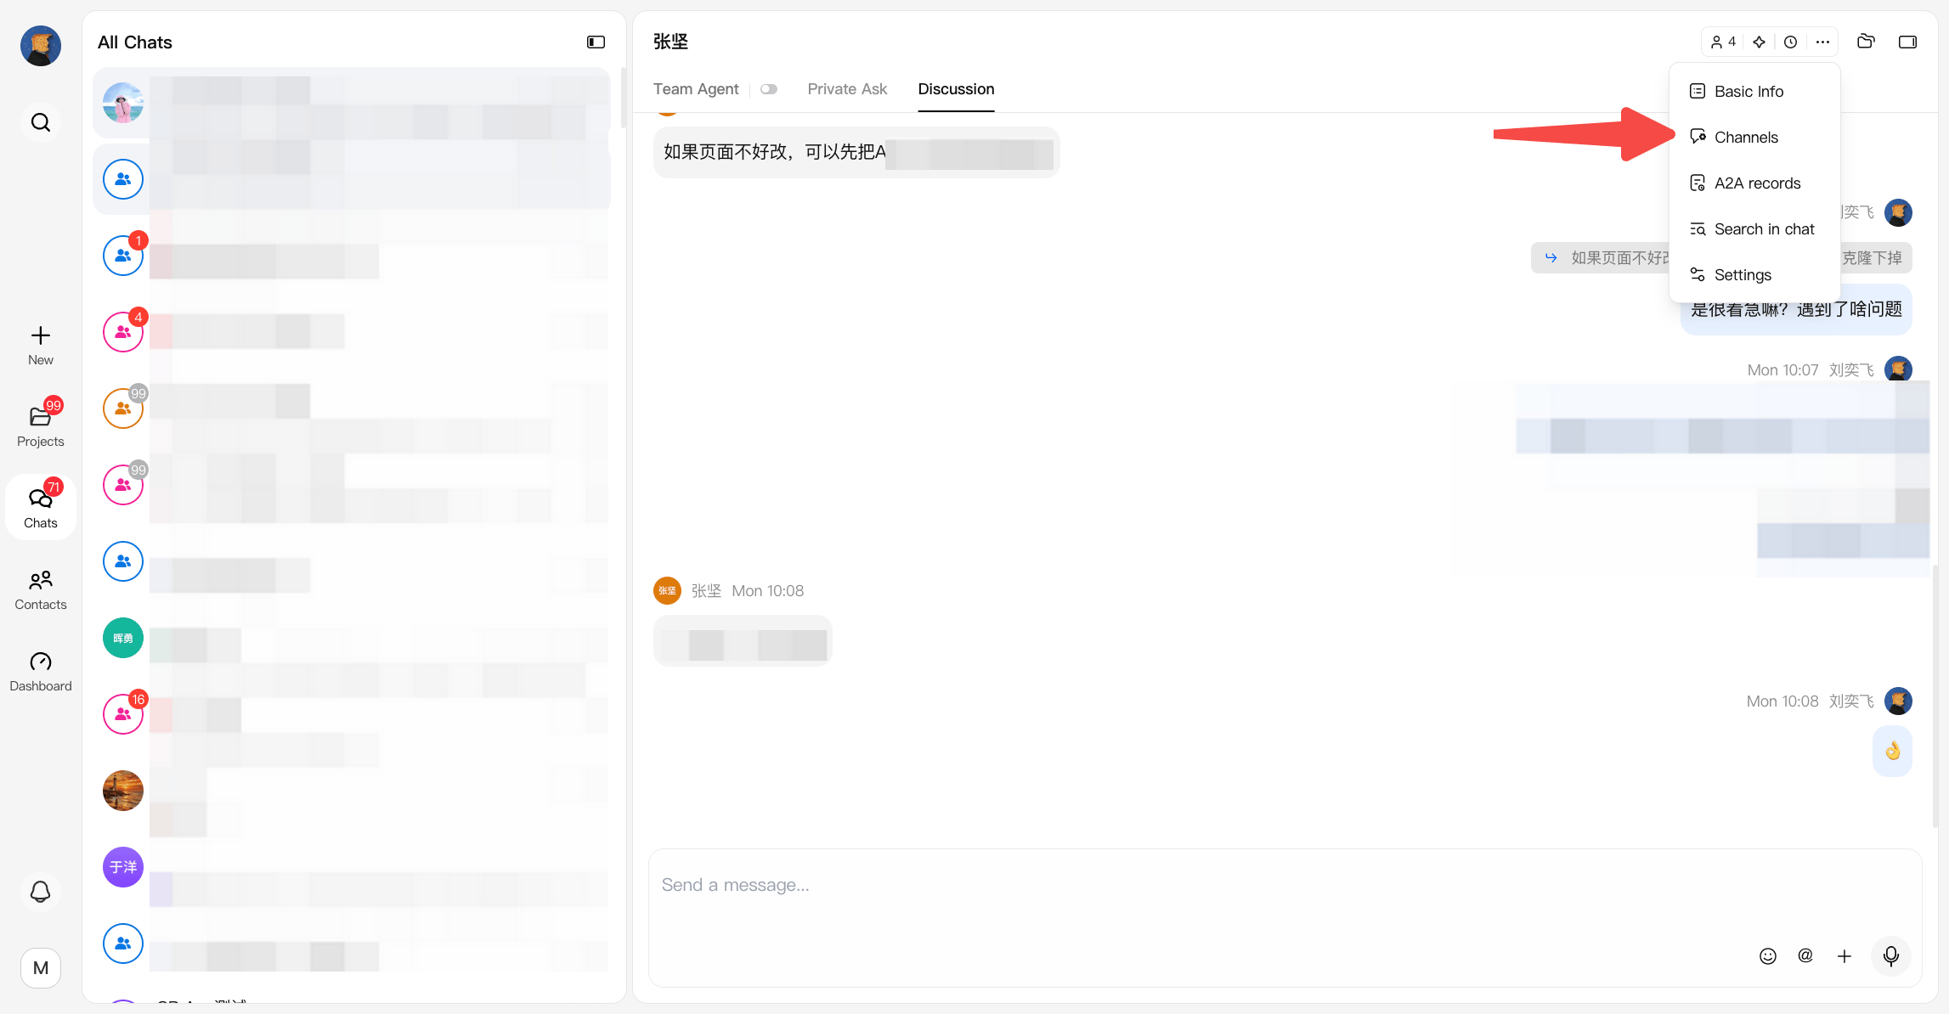Select the Discussion tab
1949x1014 pixels.
tap(956, 89)
